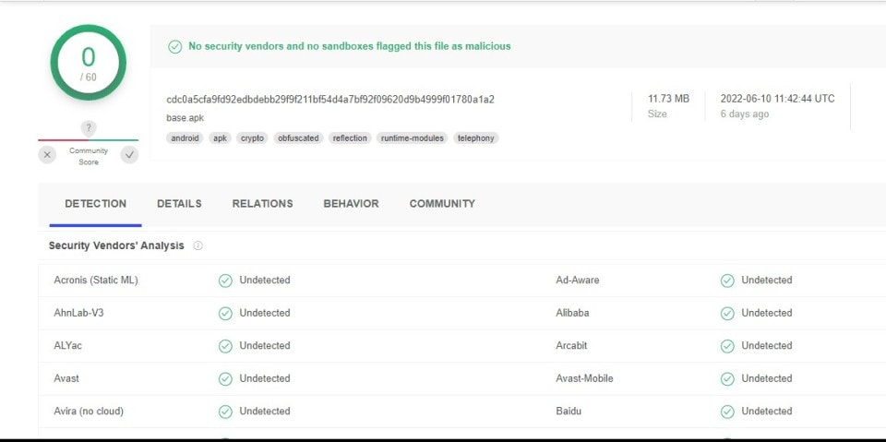Click the Avast-Mobile vendor name
The width and height of the screenshot is (886, 442).
tap(584, 378)
